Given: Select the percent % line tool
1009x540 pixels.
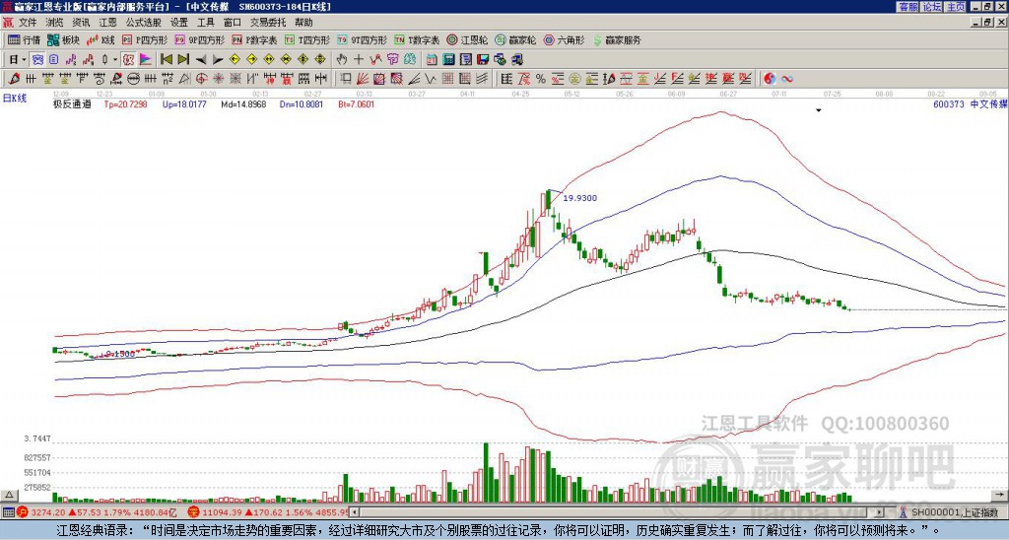Looking at the screenshot, I should point(541,79).
